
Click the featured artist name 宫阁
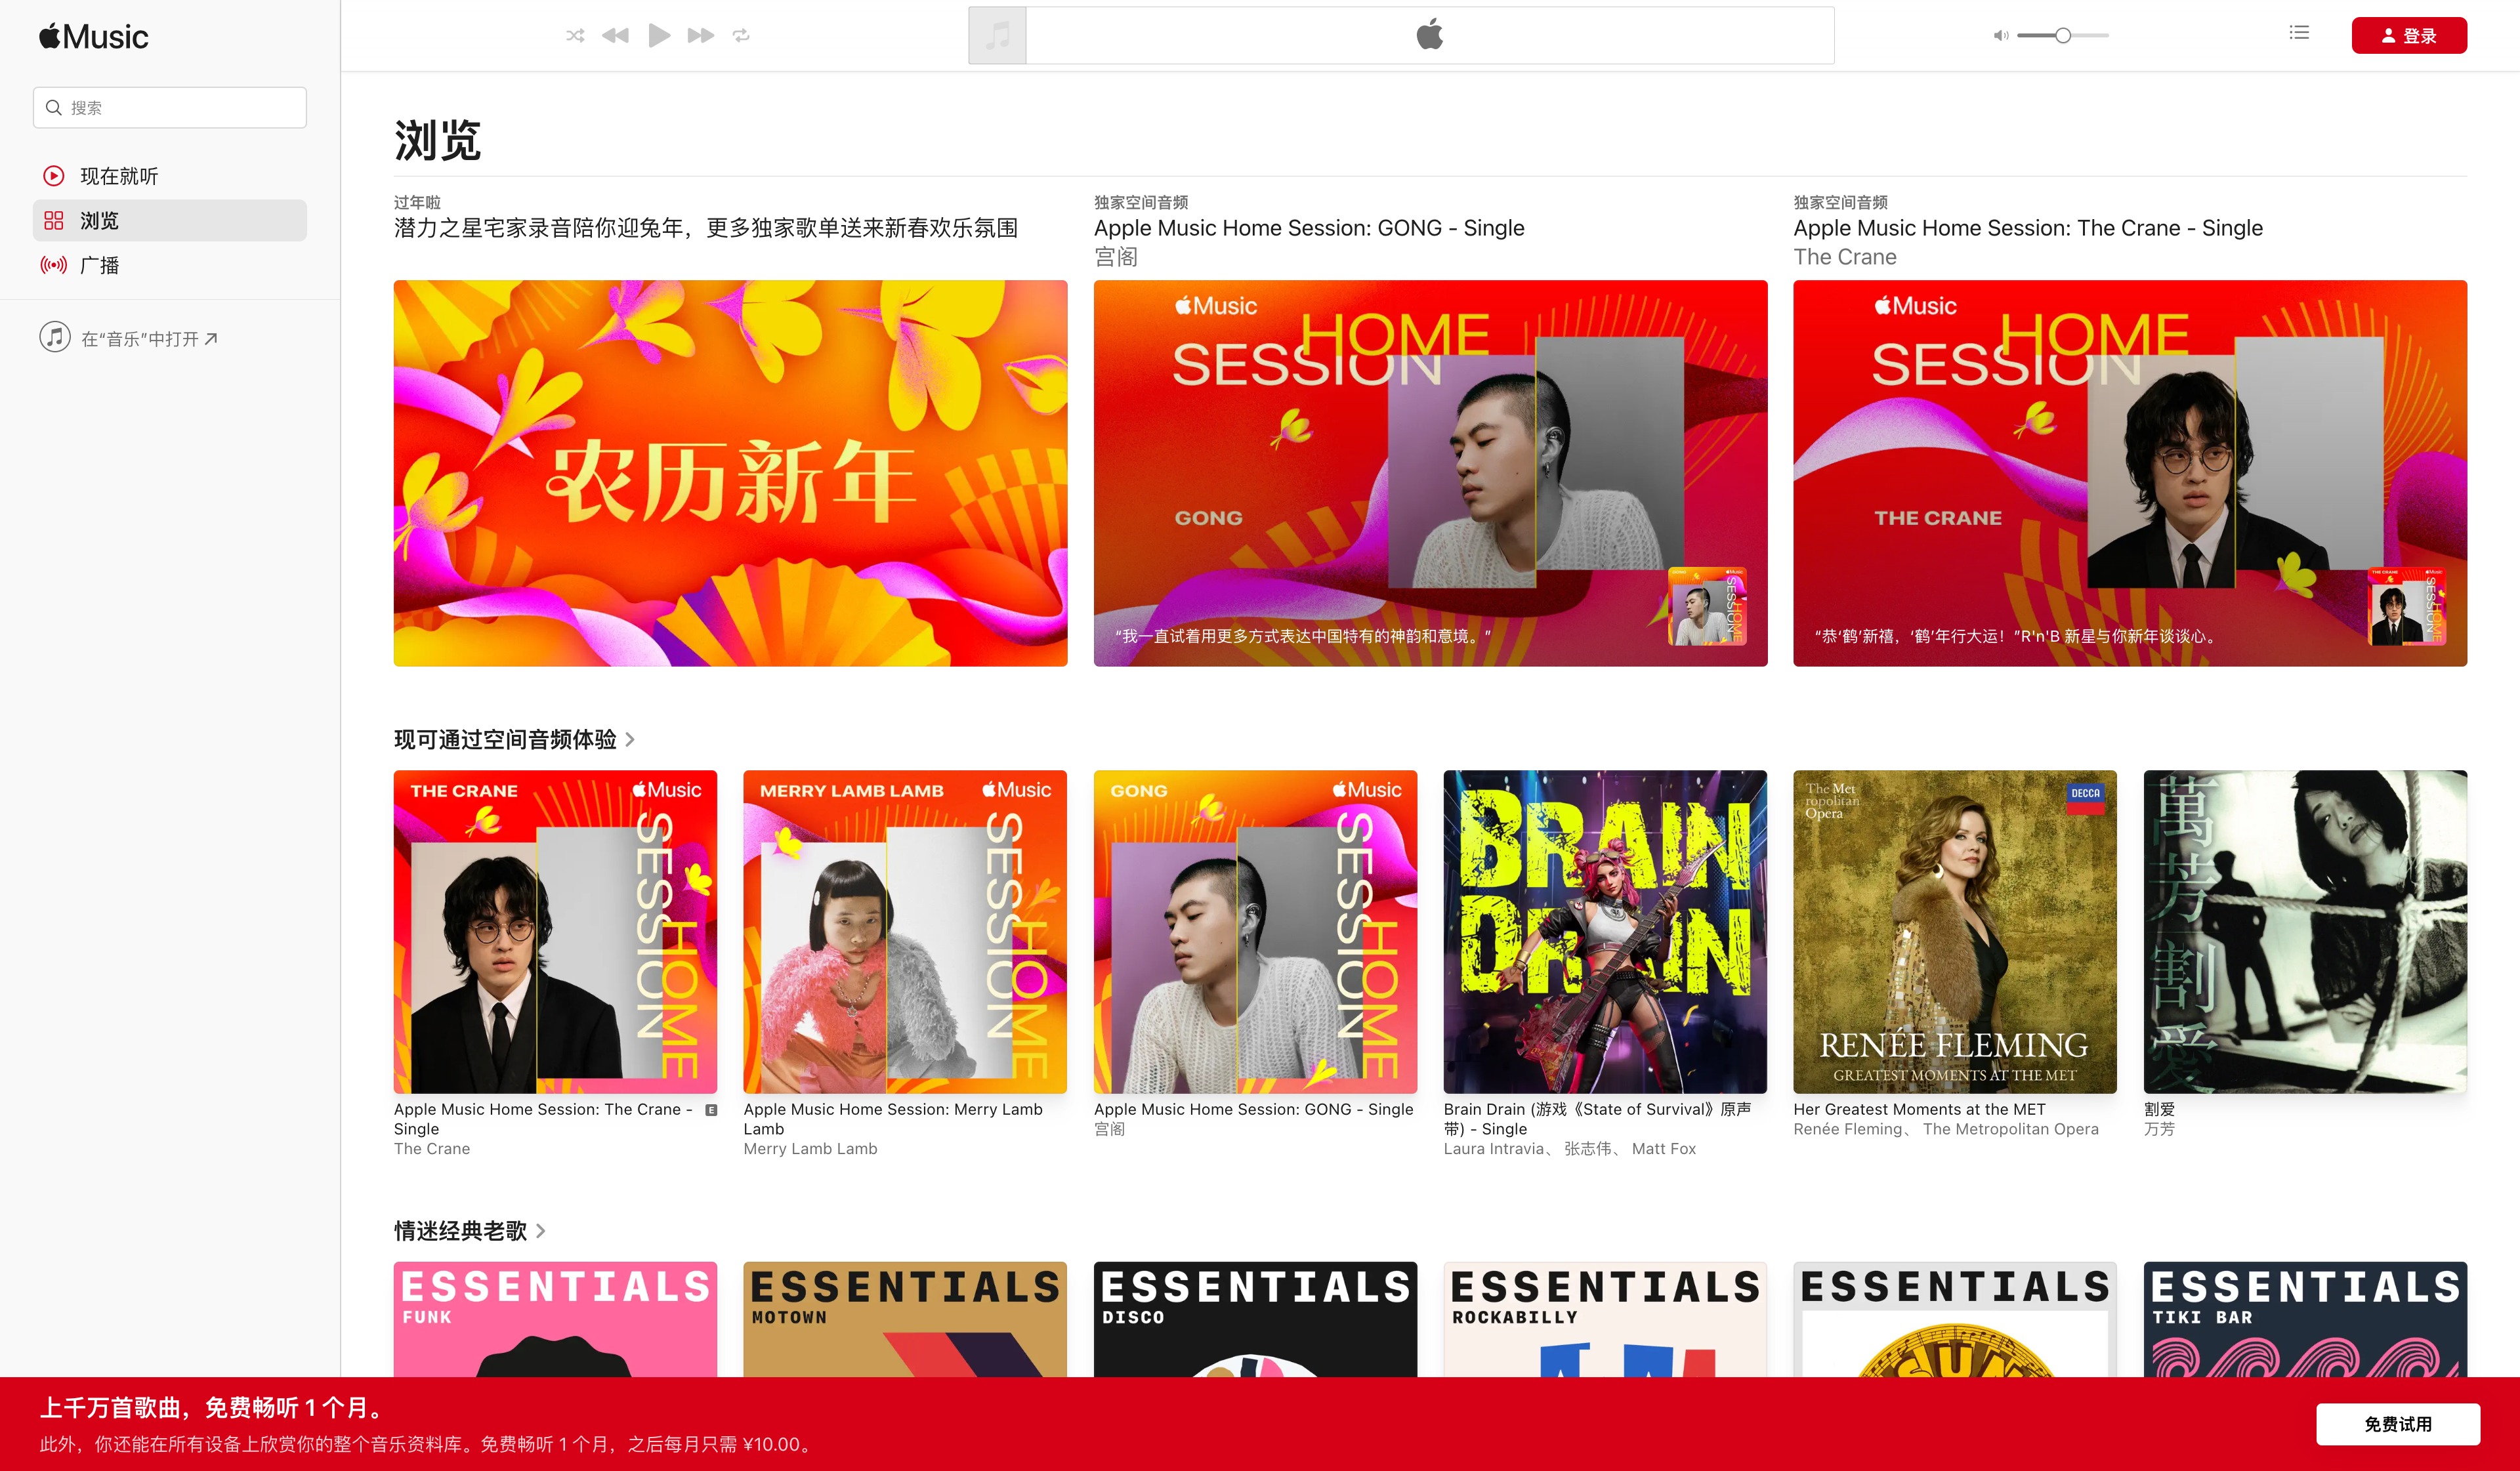(x=1116, y=257)
